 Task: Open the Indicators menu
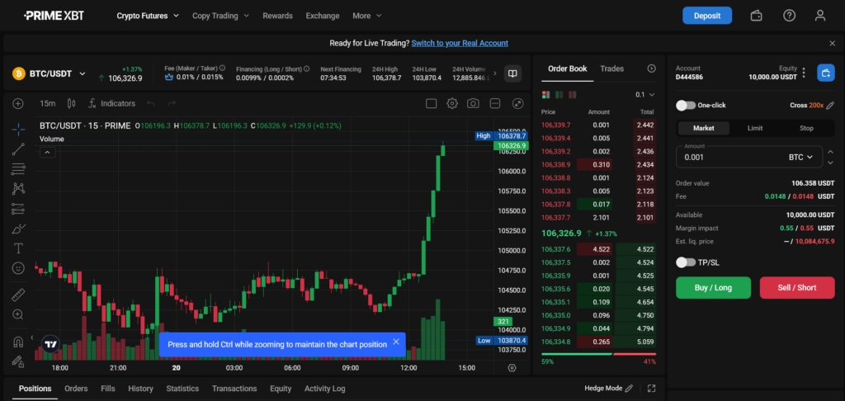[x=111, y=103]
